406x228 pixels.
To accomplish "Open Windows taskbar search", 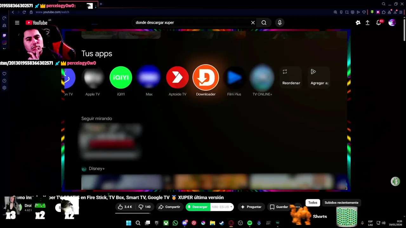I will coord(138,223).
